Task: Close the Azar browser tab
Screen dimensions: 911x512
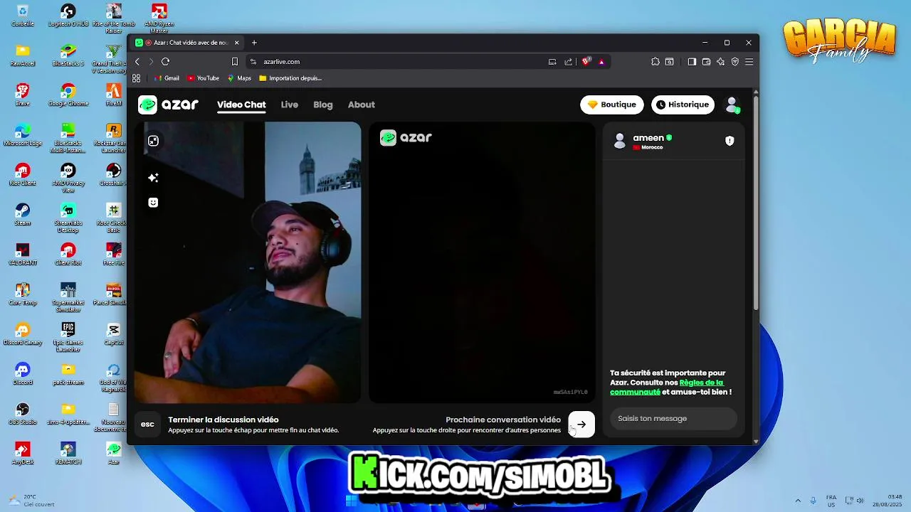Action: click(237, 43)
